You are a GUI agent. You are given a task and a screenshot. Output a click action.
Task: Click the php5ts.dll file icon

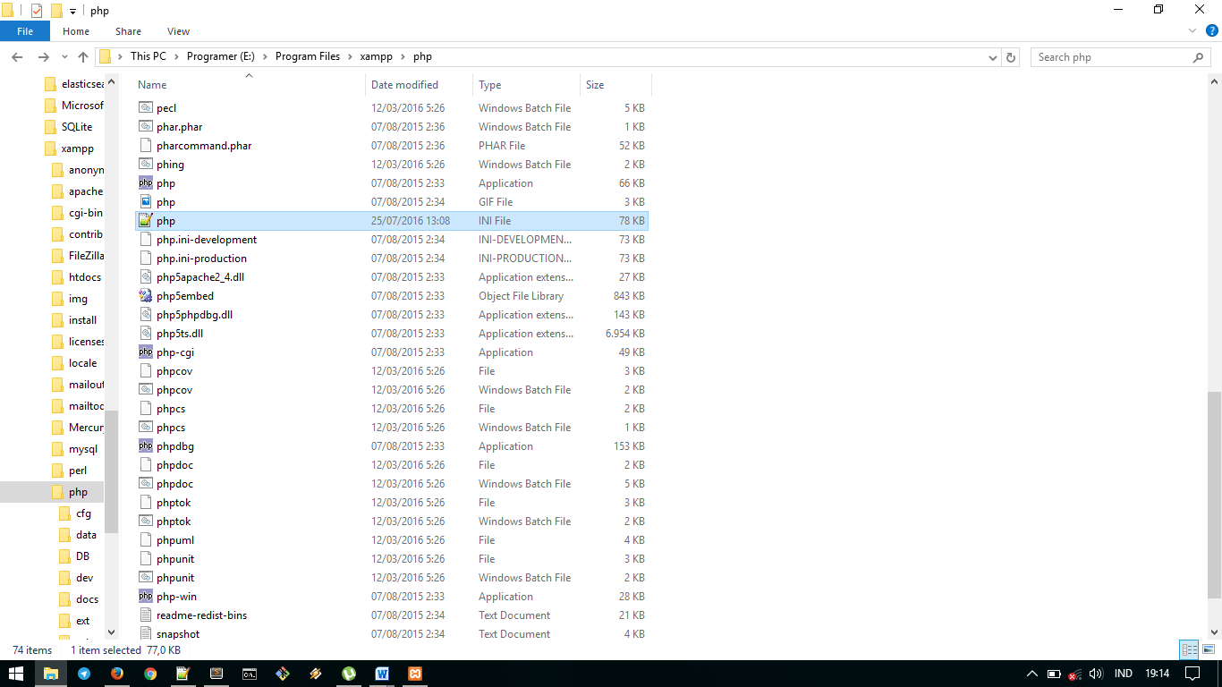pyautogui.click(x=146, y=333)
